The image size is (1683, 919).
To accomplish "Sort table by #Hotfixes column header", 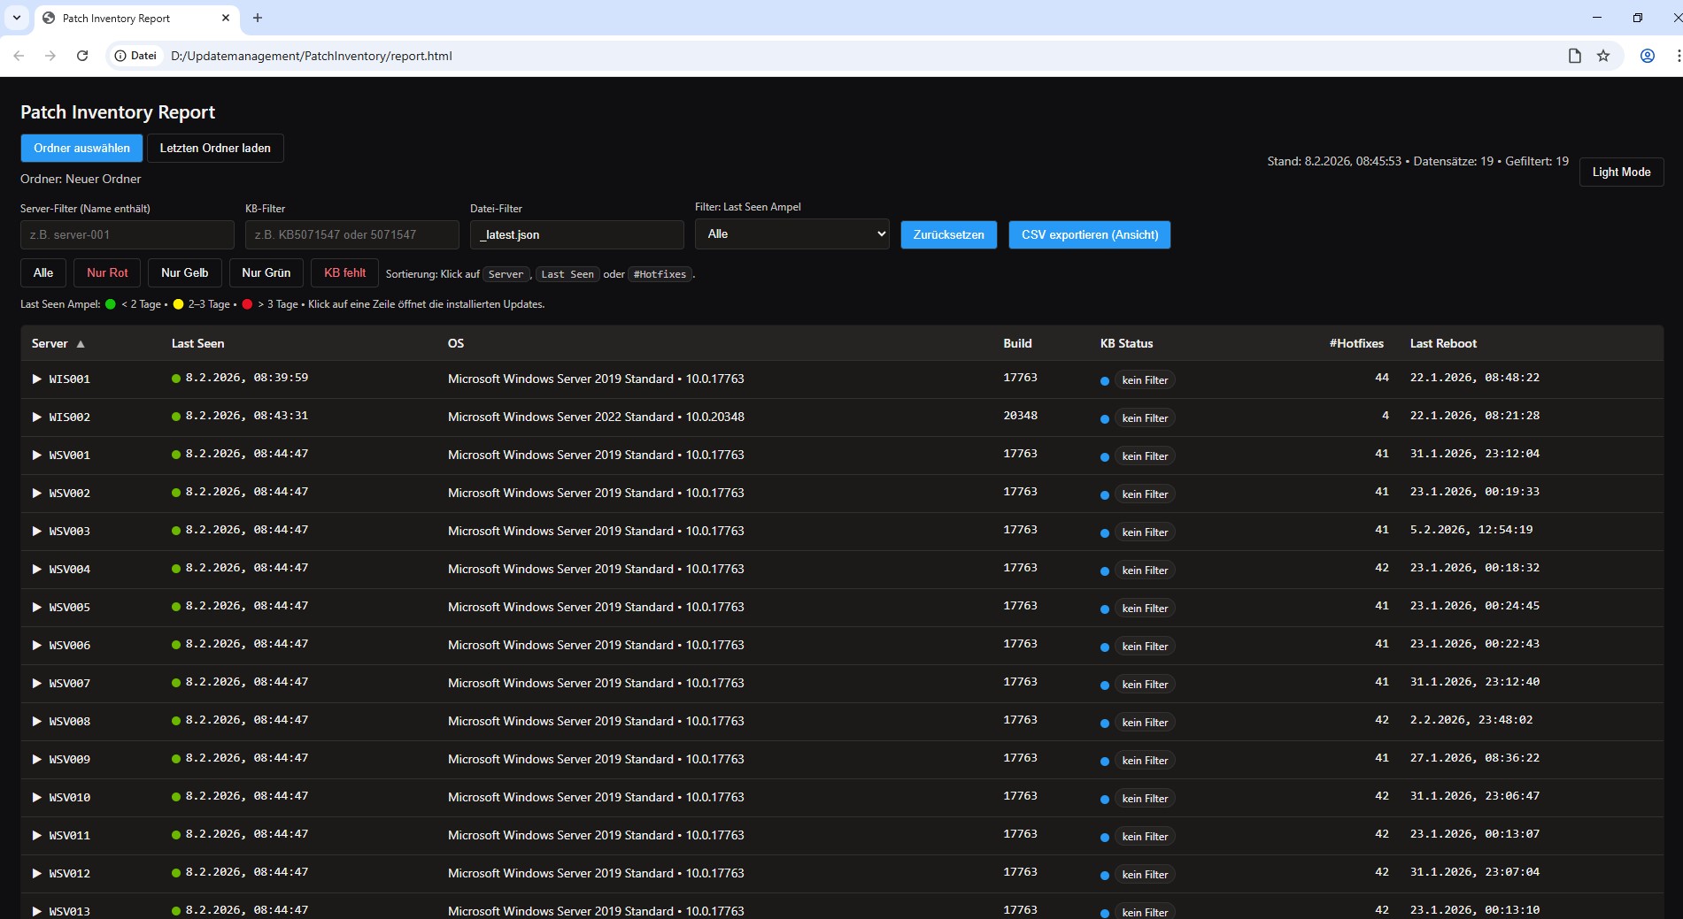I will tap(1356, 343).
